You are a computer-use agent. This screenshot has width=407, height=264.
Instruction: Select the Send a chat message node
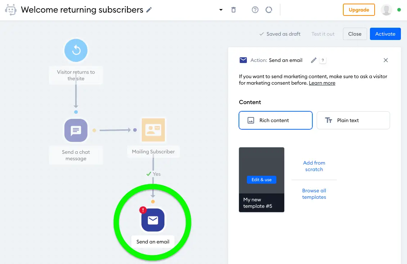pos(76,130)
